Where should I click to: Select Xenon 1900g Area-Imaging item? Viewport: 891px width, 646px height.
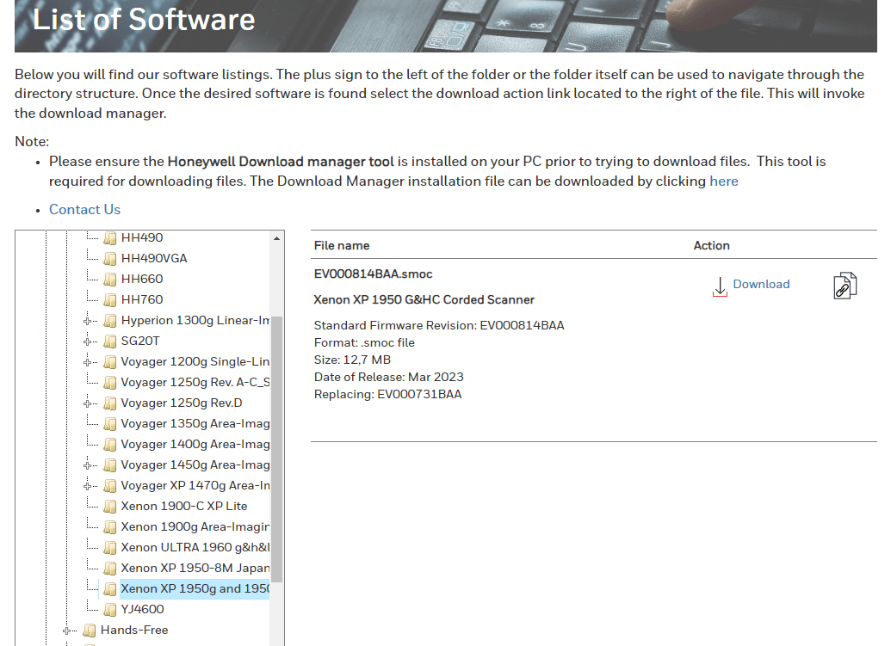[x=195, y=526]
